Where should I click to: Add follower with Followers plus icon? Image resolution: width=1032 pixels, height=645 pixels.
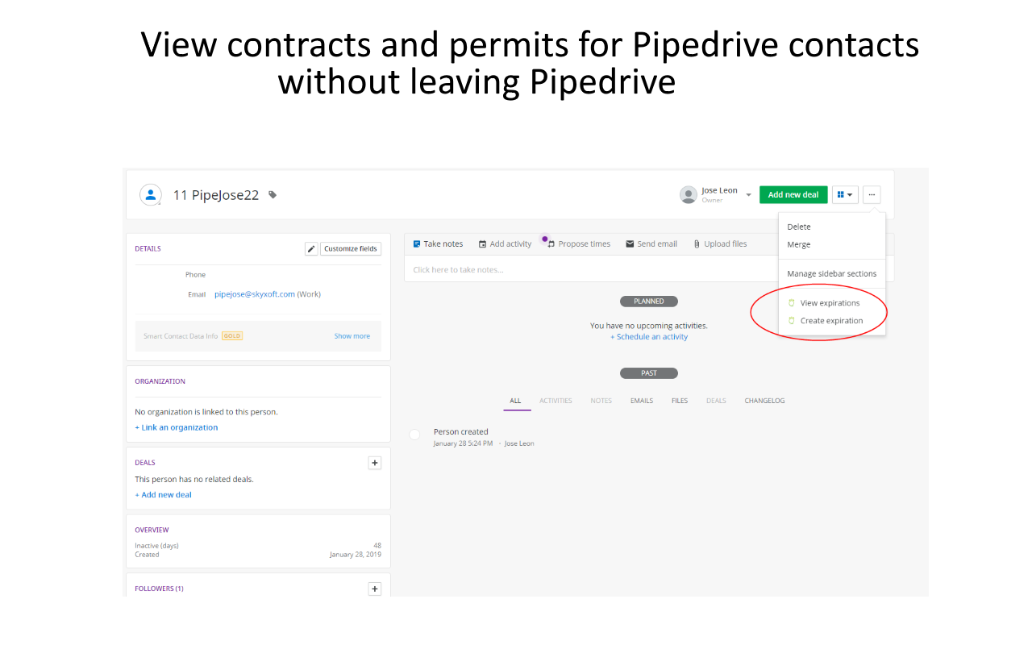pyautogui.click(x=374, y=589)
